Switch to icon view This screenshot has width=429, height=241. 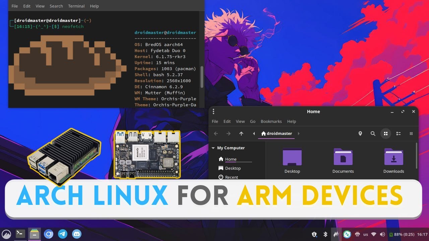tap(386, 134)
